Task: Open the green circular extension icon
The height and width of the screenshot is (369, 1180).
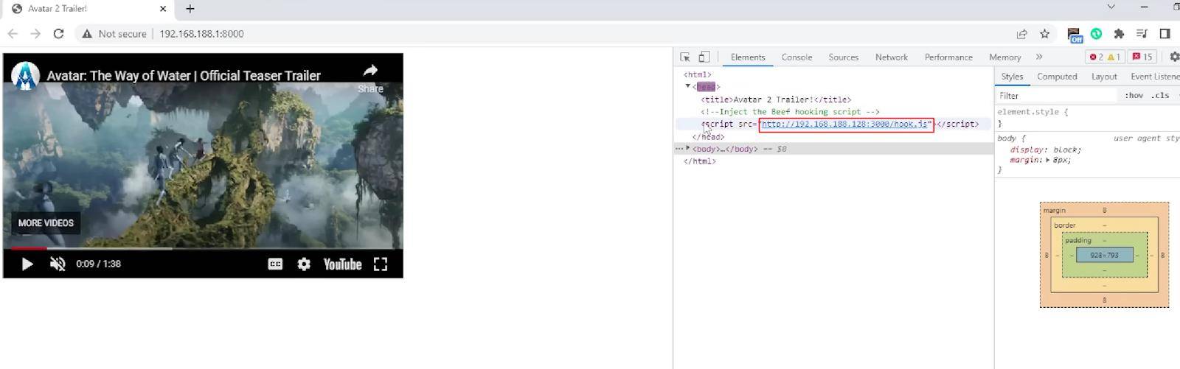Action: 1097,34
